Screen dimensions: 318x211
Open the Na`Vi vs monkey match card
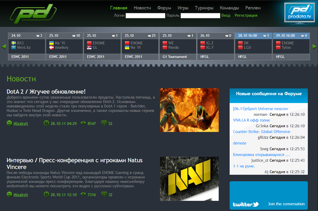(x=64, y=46)
